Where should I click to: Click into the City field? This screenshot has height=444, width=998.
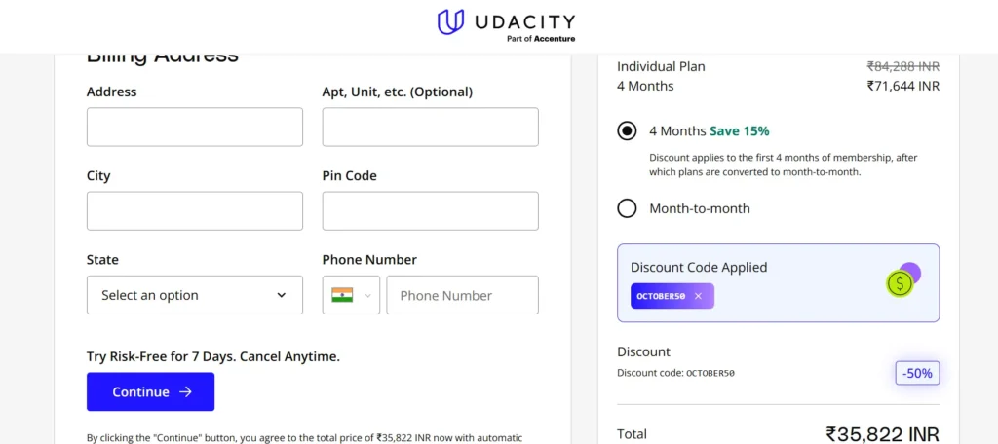tap(194, 210)
